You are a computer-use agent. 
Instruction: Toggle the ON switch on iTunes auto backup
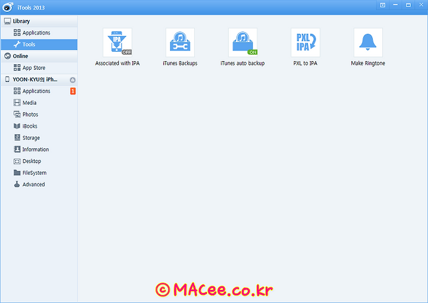pyautogui.click(x=253, y=52)
